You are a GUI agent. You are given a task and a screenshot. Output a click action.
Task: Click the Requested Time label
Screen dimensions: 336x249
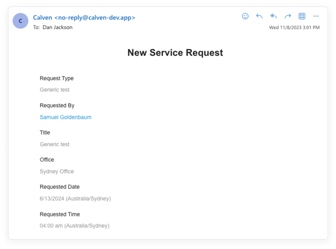click(60, 214)
